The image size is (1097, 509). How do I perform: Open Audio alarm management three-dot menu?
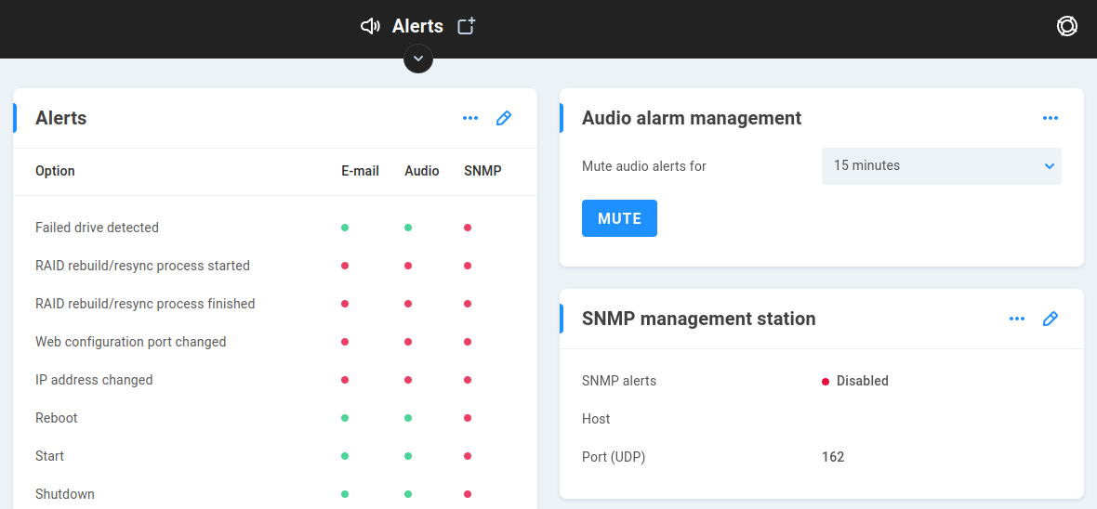coord(1051,118)
